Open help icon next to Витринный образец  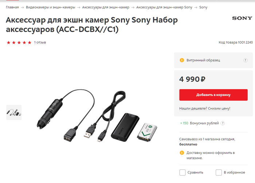246,60
